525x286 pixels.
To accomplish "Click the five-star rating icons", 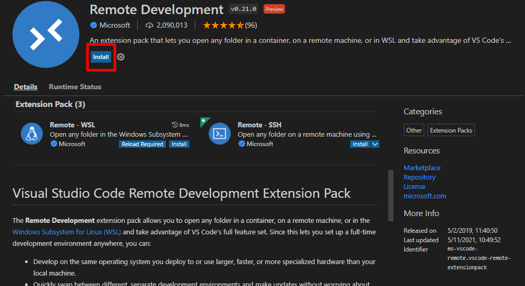I will point(223,25).
